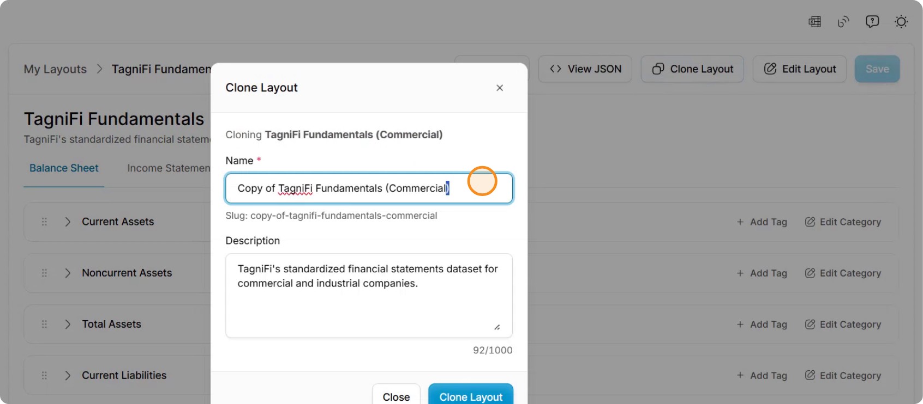Click the View JSON button
The width and height of the screenshot is (923, 404).
(585, 69)
